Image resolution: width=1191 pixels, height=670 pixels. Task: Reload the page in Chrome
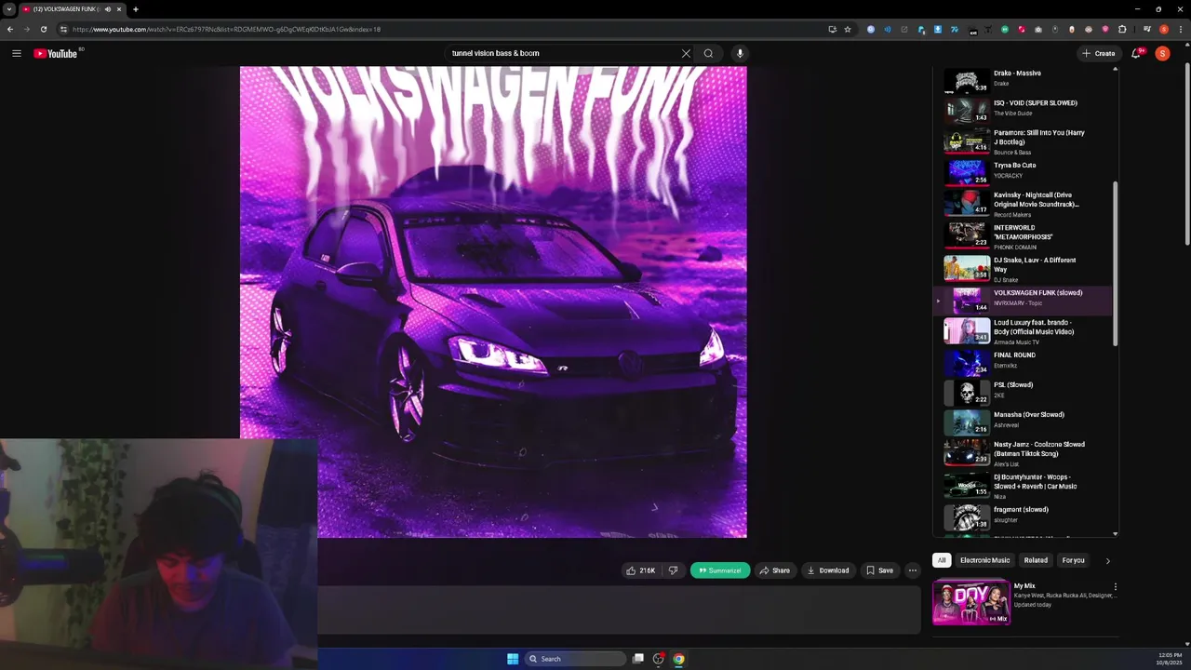click(43, 29)
